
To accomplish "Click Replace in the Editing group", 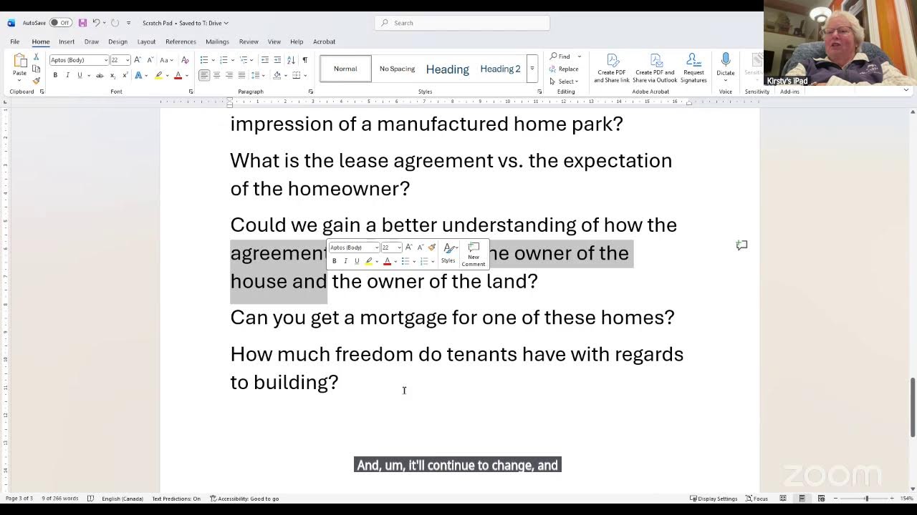I will pyautogui.click(x=564, y=69).
